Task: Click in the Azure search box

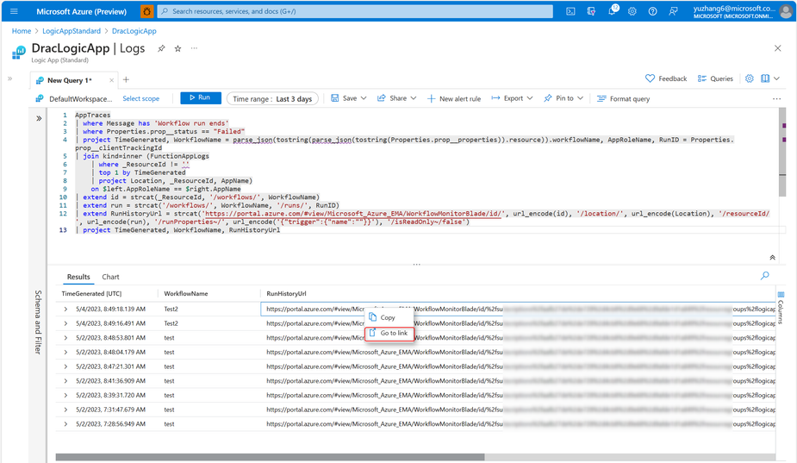Action: [x=355, y=11]
